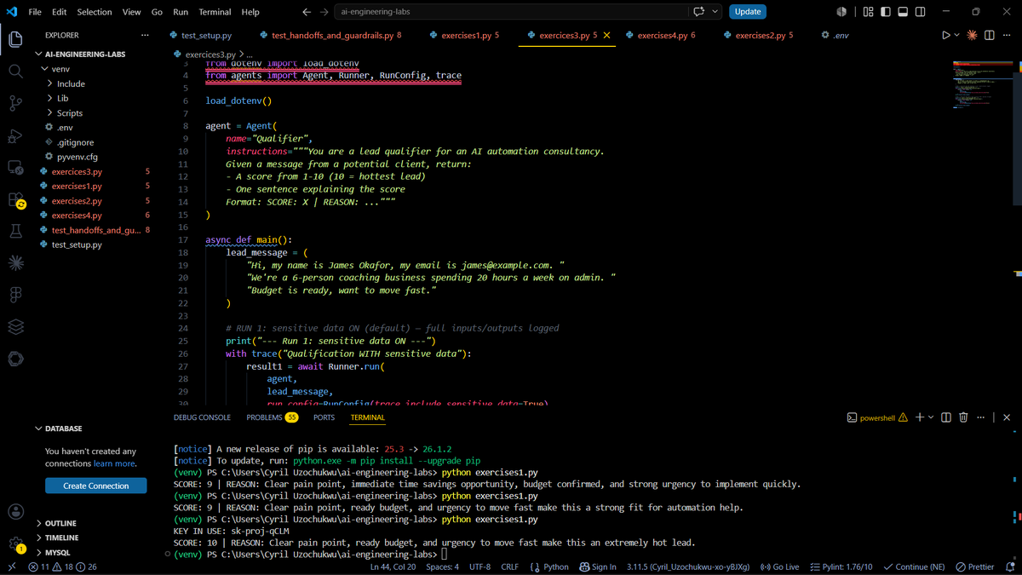Add a new terminal with plus icon
1022x575 pixels.
[919, 417]
